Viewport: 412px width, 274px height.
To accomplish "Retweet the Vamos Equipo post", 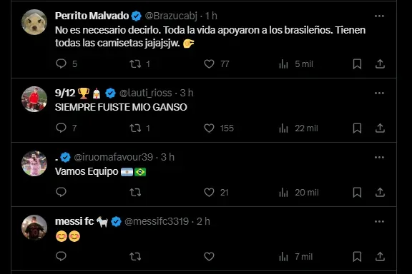I will [x=135, y=193].
